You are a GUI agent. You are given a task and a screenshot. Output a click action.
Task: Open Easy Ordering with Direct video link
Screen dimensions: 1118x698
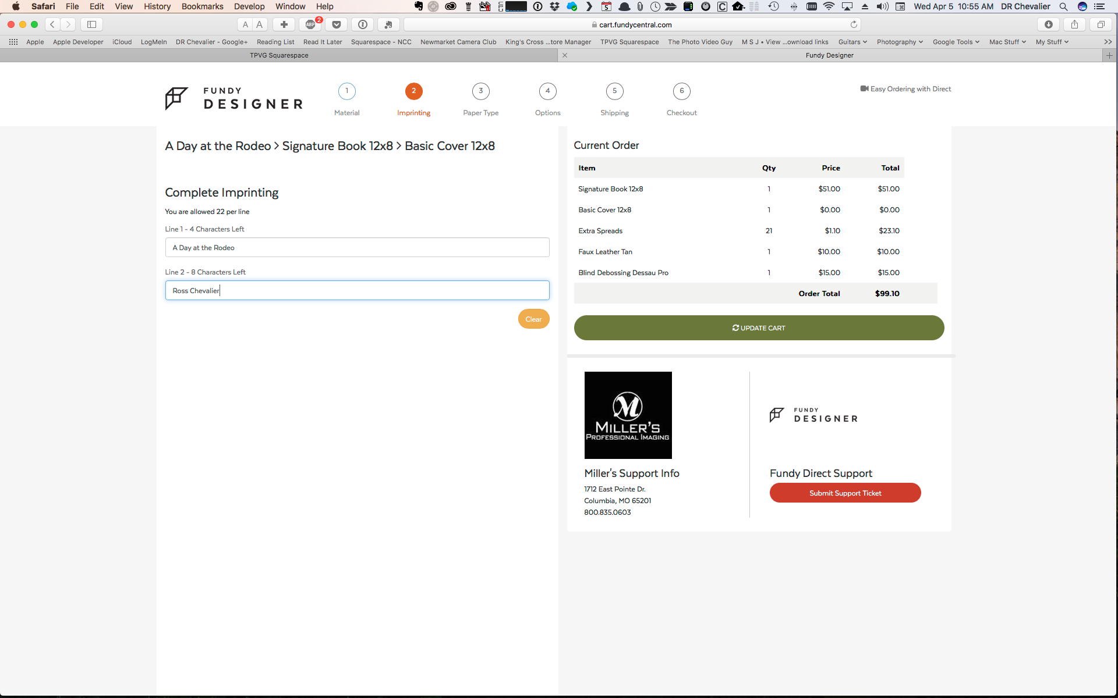(905, 89)
